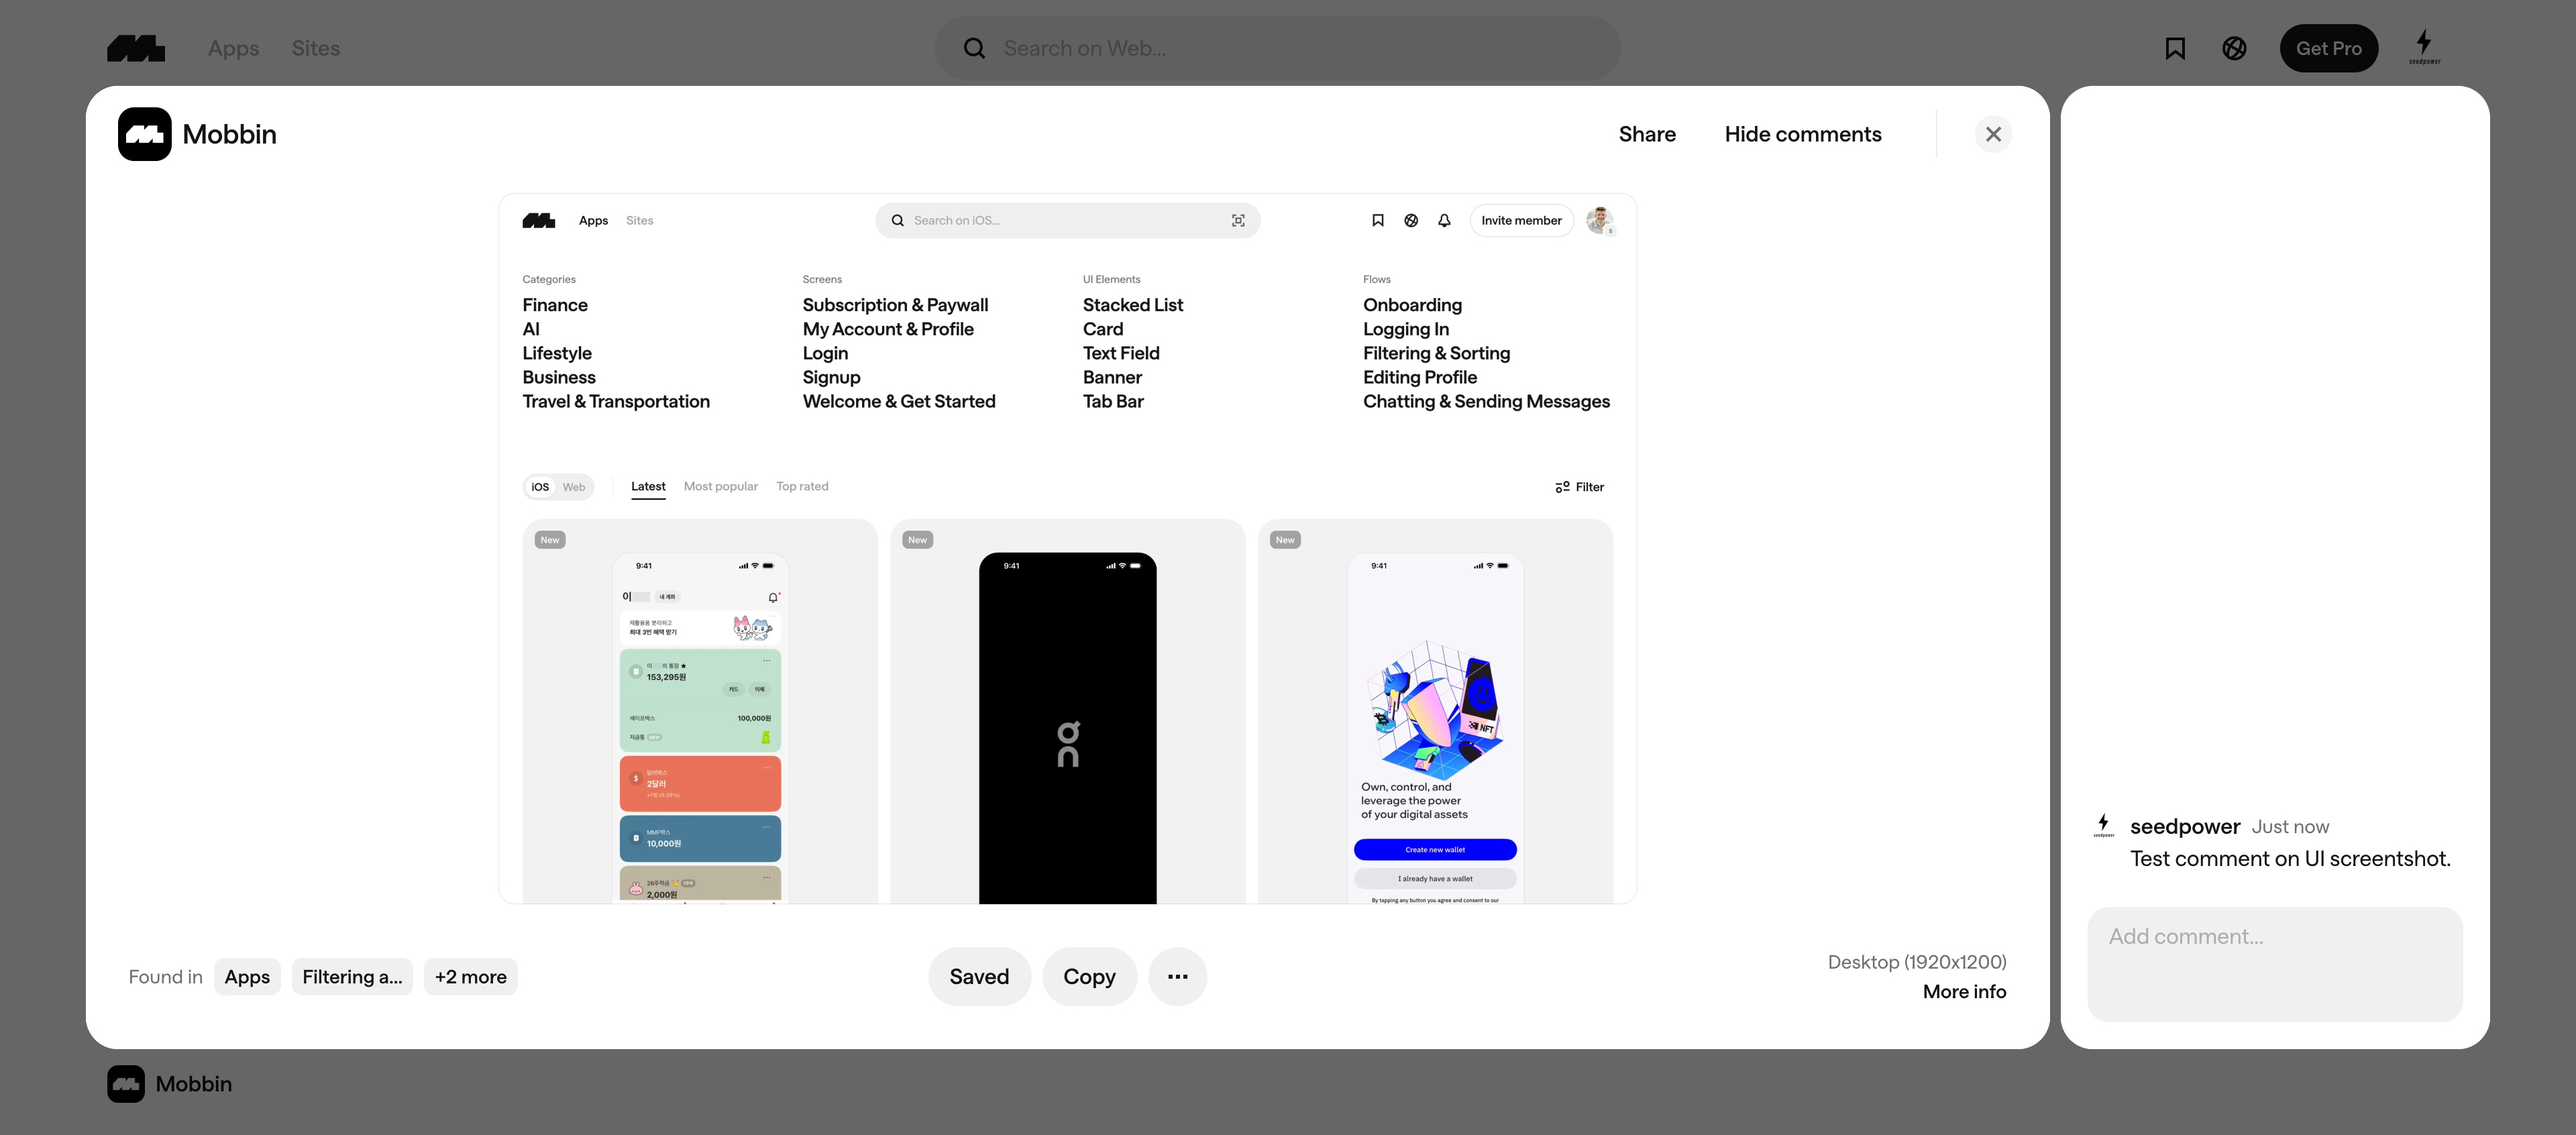Screen dimensions: 2576x1135
Task: Switch to the Apps tab
Action: tap(233, 48)
